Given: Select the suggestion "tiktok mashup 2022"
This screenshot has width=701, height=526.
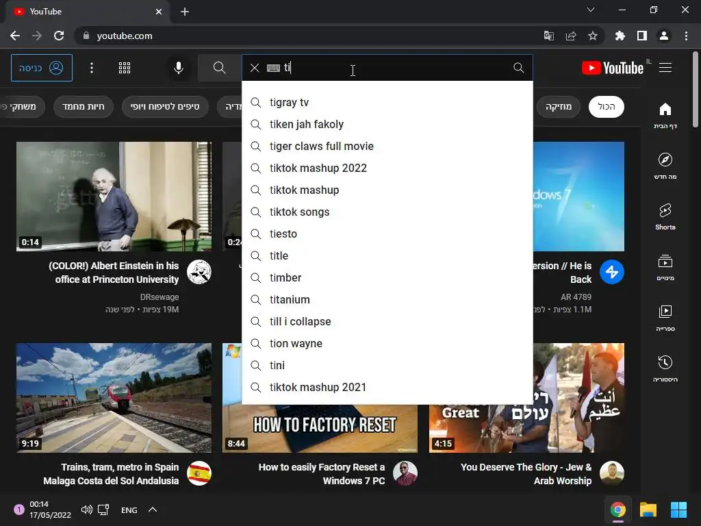Looking at the screenshot, I should [387, 168].
